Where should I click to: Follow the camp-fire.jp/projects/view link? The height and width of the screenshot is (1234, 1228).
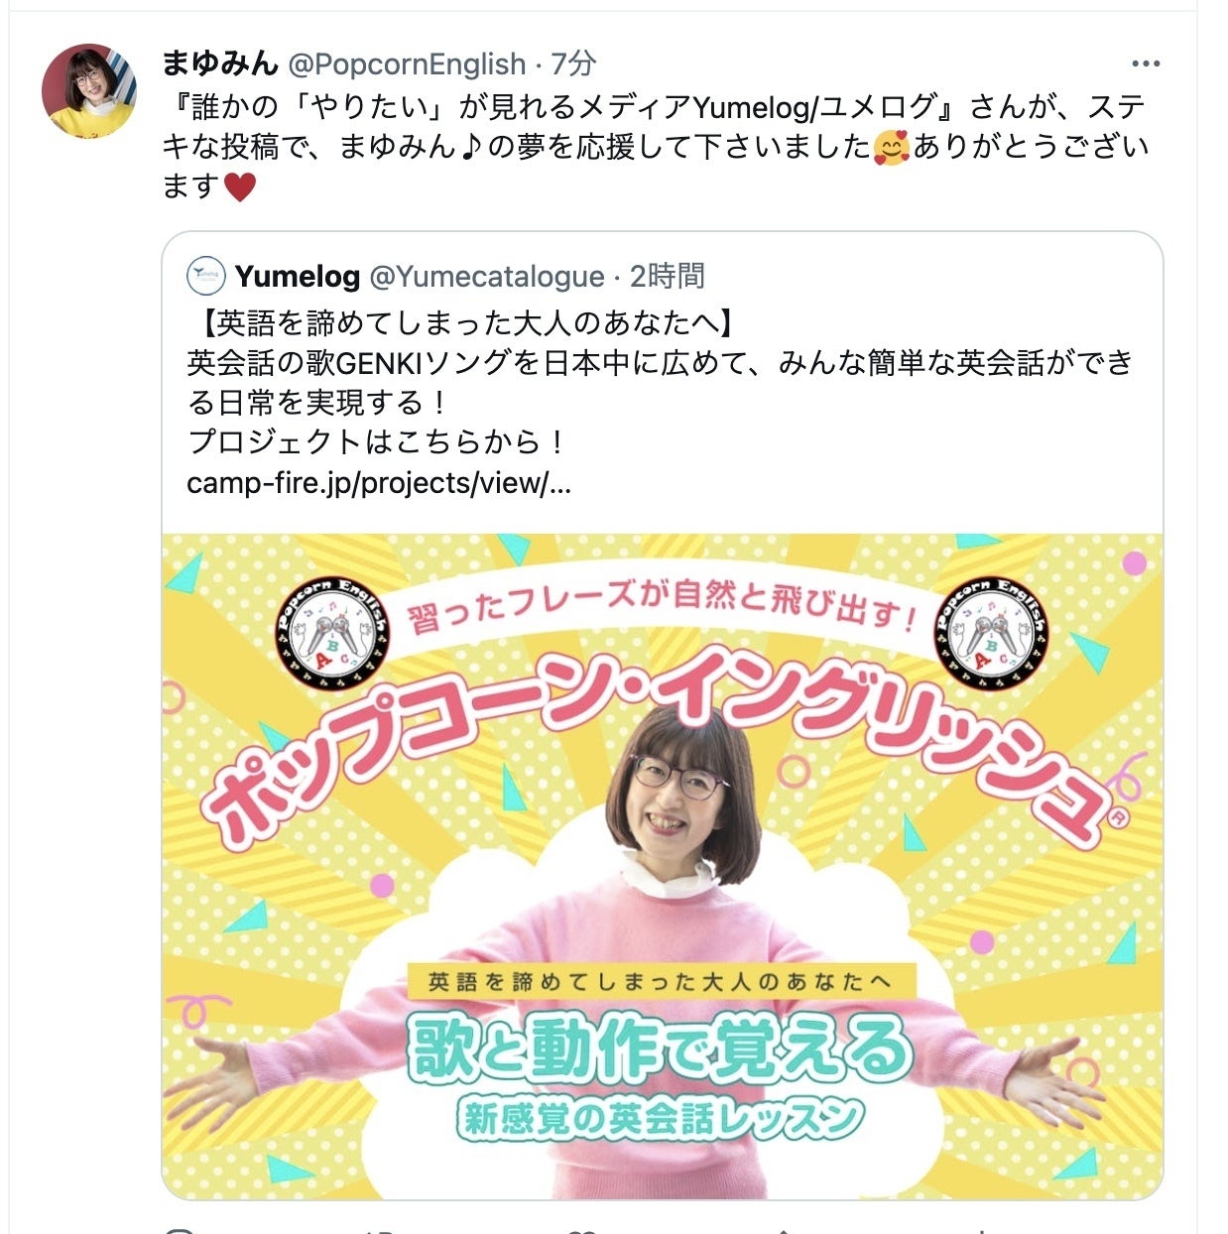coord(379,483)
